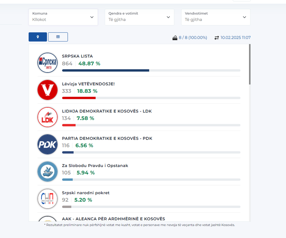Image resolution: width=286 pixels, height=238 pixels.
Task: Click the Srpska Lista party logo
Action: 48,62
